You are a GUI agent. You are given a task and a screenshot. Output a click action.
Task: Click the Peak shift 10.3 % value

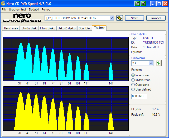156,115
